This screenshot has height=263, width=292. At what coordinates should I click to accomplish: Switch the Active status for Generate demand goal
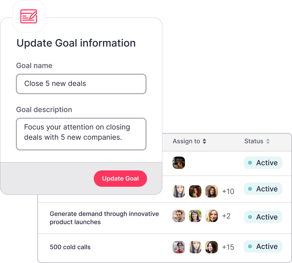(x=263, y=217)
